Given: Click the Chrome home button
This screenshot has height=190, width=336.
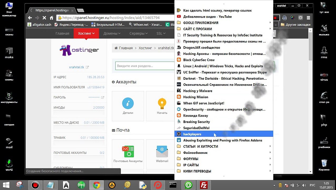Looking at the screenshot, I should 51,18.
